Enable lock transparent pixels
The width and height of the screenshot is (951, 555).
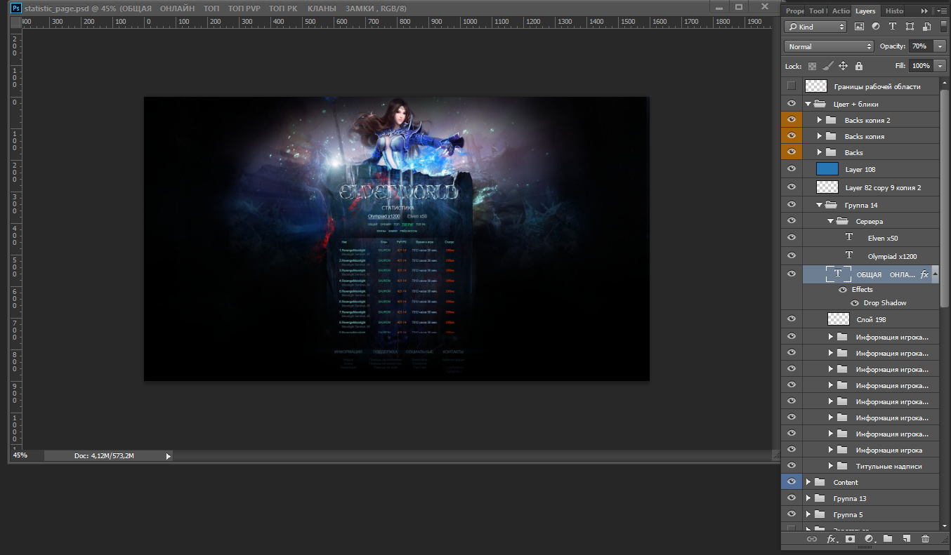coord(813,66)
